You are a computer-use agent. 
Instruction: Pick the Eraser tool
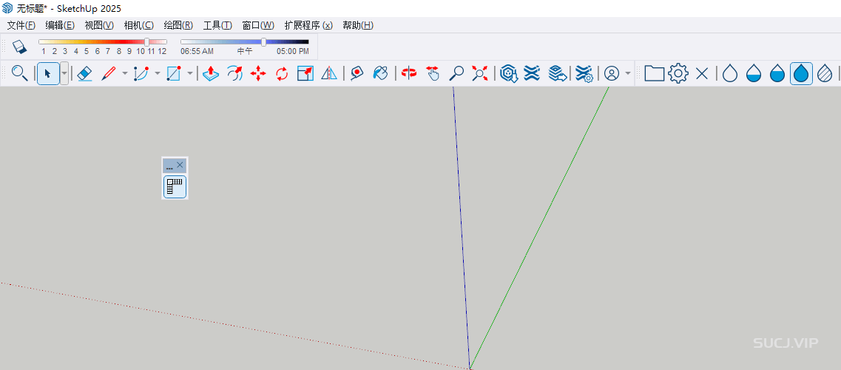pos(85,73)
